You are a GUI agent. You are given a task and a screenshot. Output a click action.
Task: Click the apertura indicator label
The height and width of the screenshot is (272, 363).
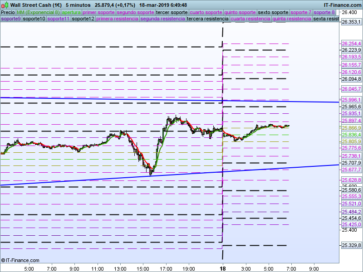tap(71, 12)
